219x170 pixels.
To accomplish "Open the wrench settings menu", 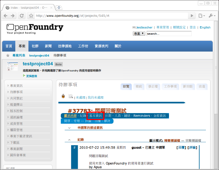I will pos(212,16).
